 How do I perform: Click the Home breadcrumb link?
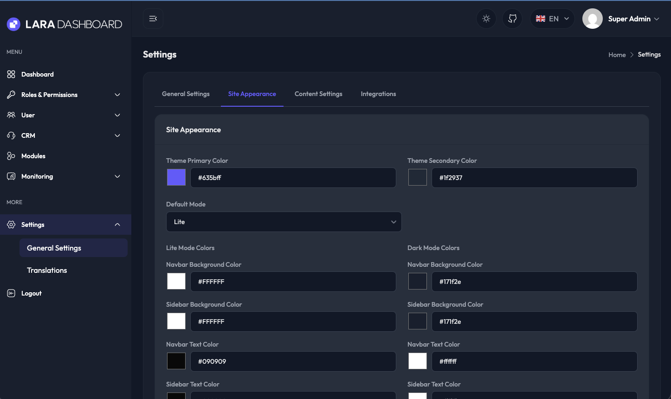pyautogui.click(x=617, y=55)
